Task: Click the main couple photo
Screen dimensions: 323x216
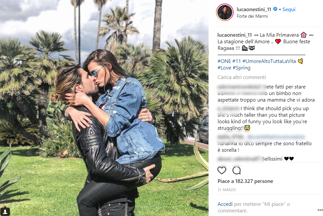Action: tap(104, 108)
